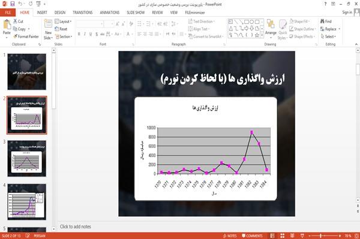Click the PERSIAN language indicator
This screenshot has height=239, width=360.
point(40,236)
